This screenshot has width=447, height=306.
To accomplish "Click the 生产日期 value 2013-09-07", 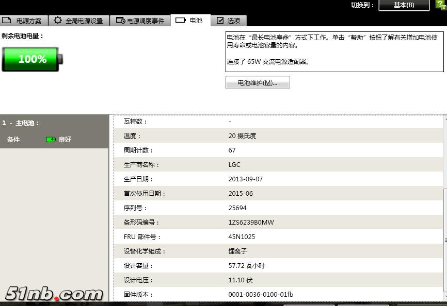I will (246, 179).
